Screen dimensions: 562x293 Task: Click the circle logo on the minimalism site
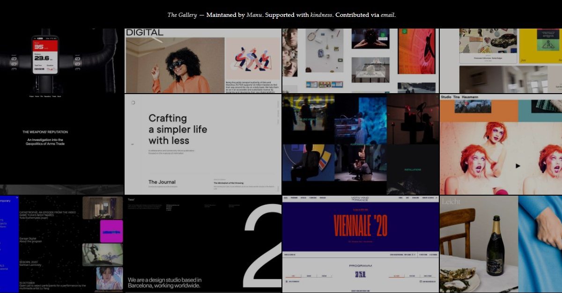pos(133,103)
